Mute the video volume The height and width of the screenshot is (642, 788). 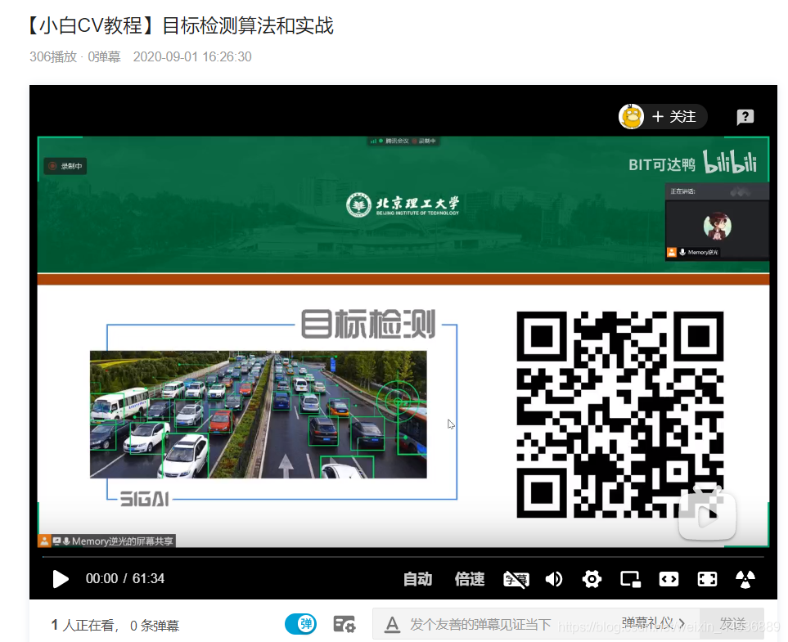(x=554, y=579)
